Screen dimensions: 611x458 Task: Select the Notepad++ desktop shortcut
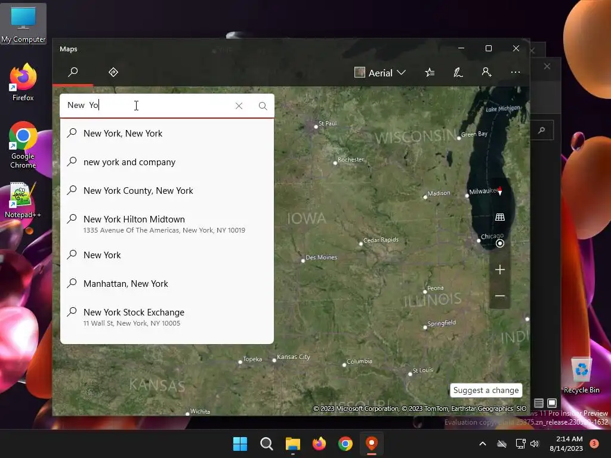[x=23, y=200]
